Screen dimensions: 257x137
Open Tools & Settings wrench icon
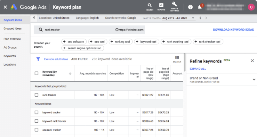point(174,6)
